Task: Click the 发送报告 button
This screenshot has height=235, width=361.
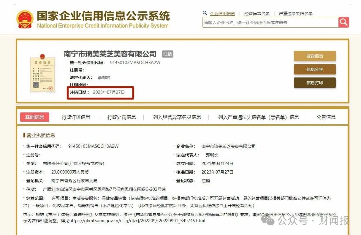Action: click(315, 56)
